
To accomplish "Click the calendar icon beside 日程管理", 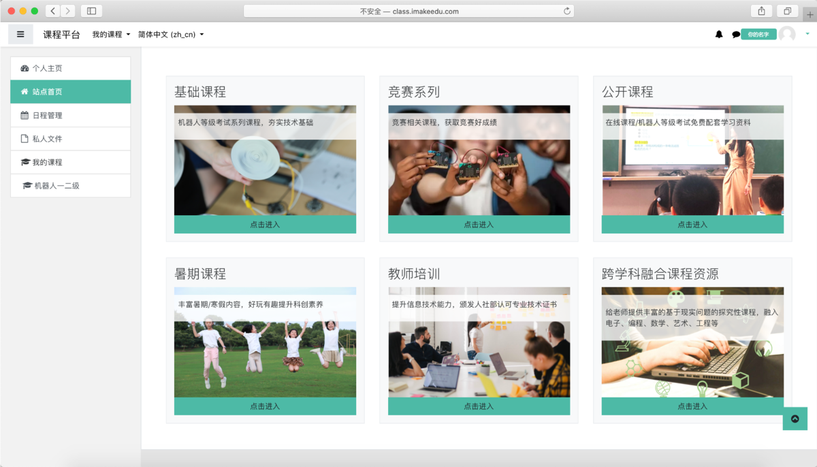I will pos(25,115).
